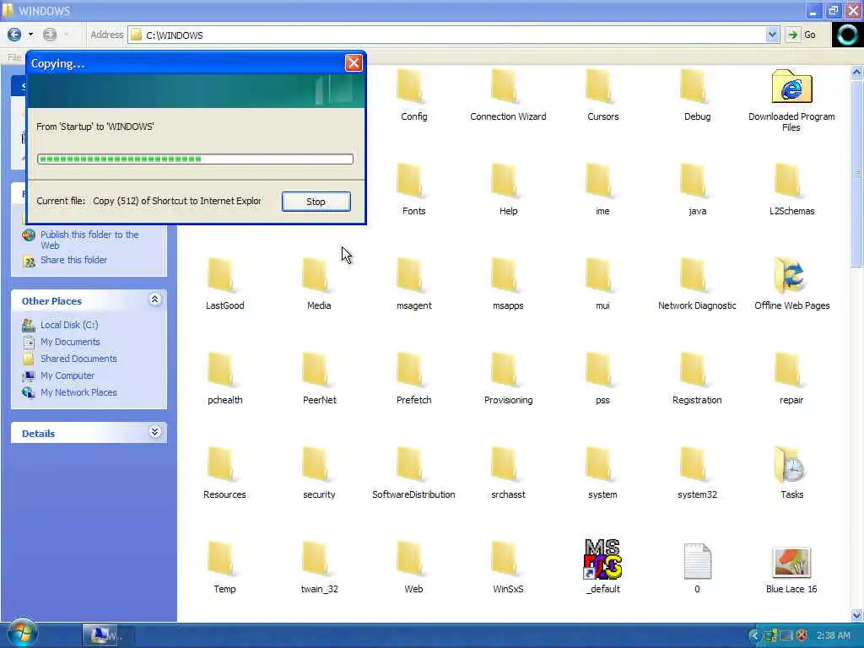Select the L2Schemas folder
This screenshot has width=864, height=648.
pyautogui.click(x=791, y=189)
